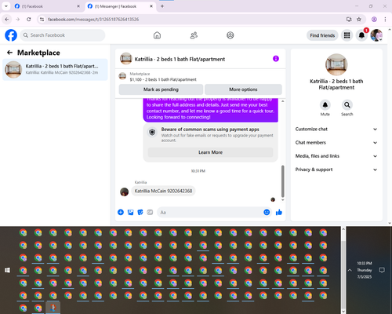Screen dimensions: 392x314
Task: Open the emoji picker in message box
Action: [x=267, y=212]
